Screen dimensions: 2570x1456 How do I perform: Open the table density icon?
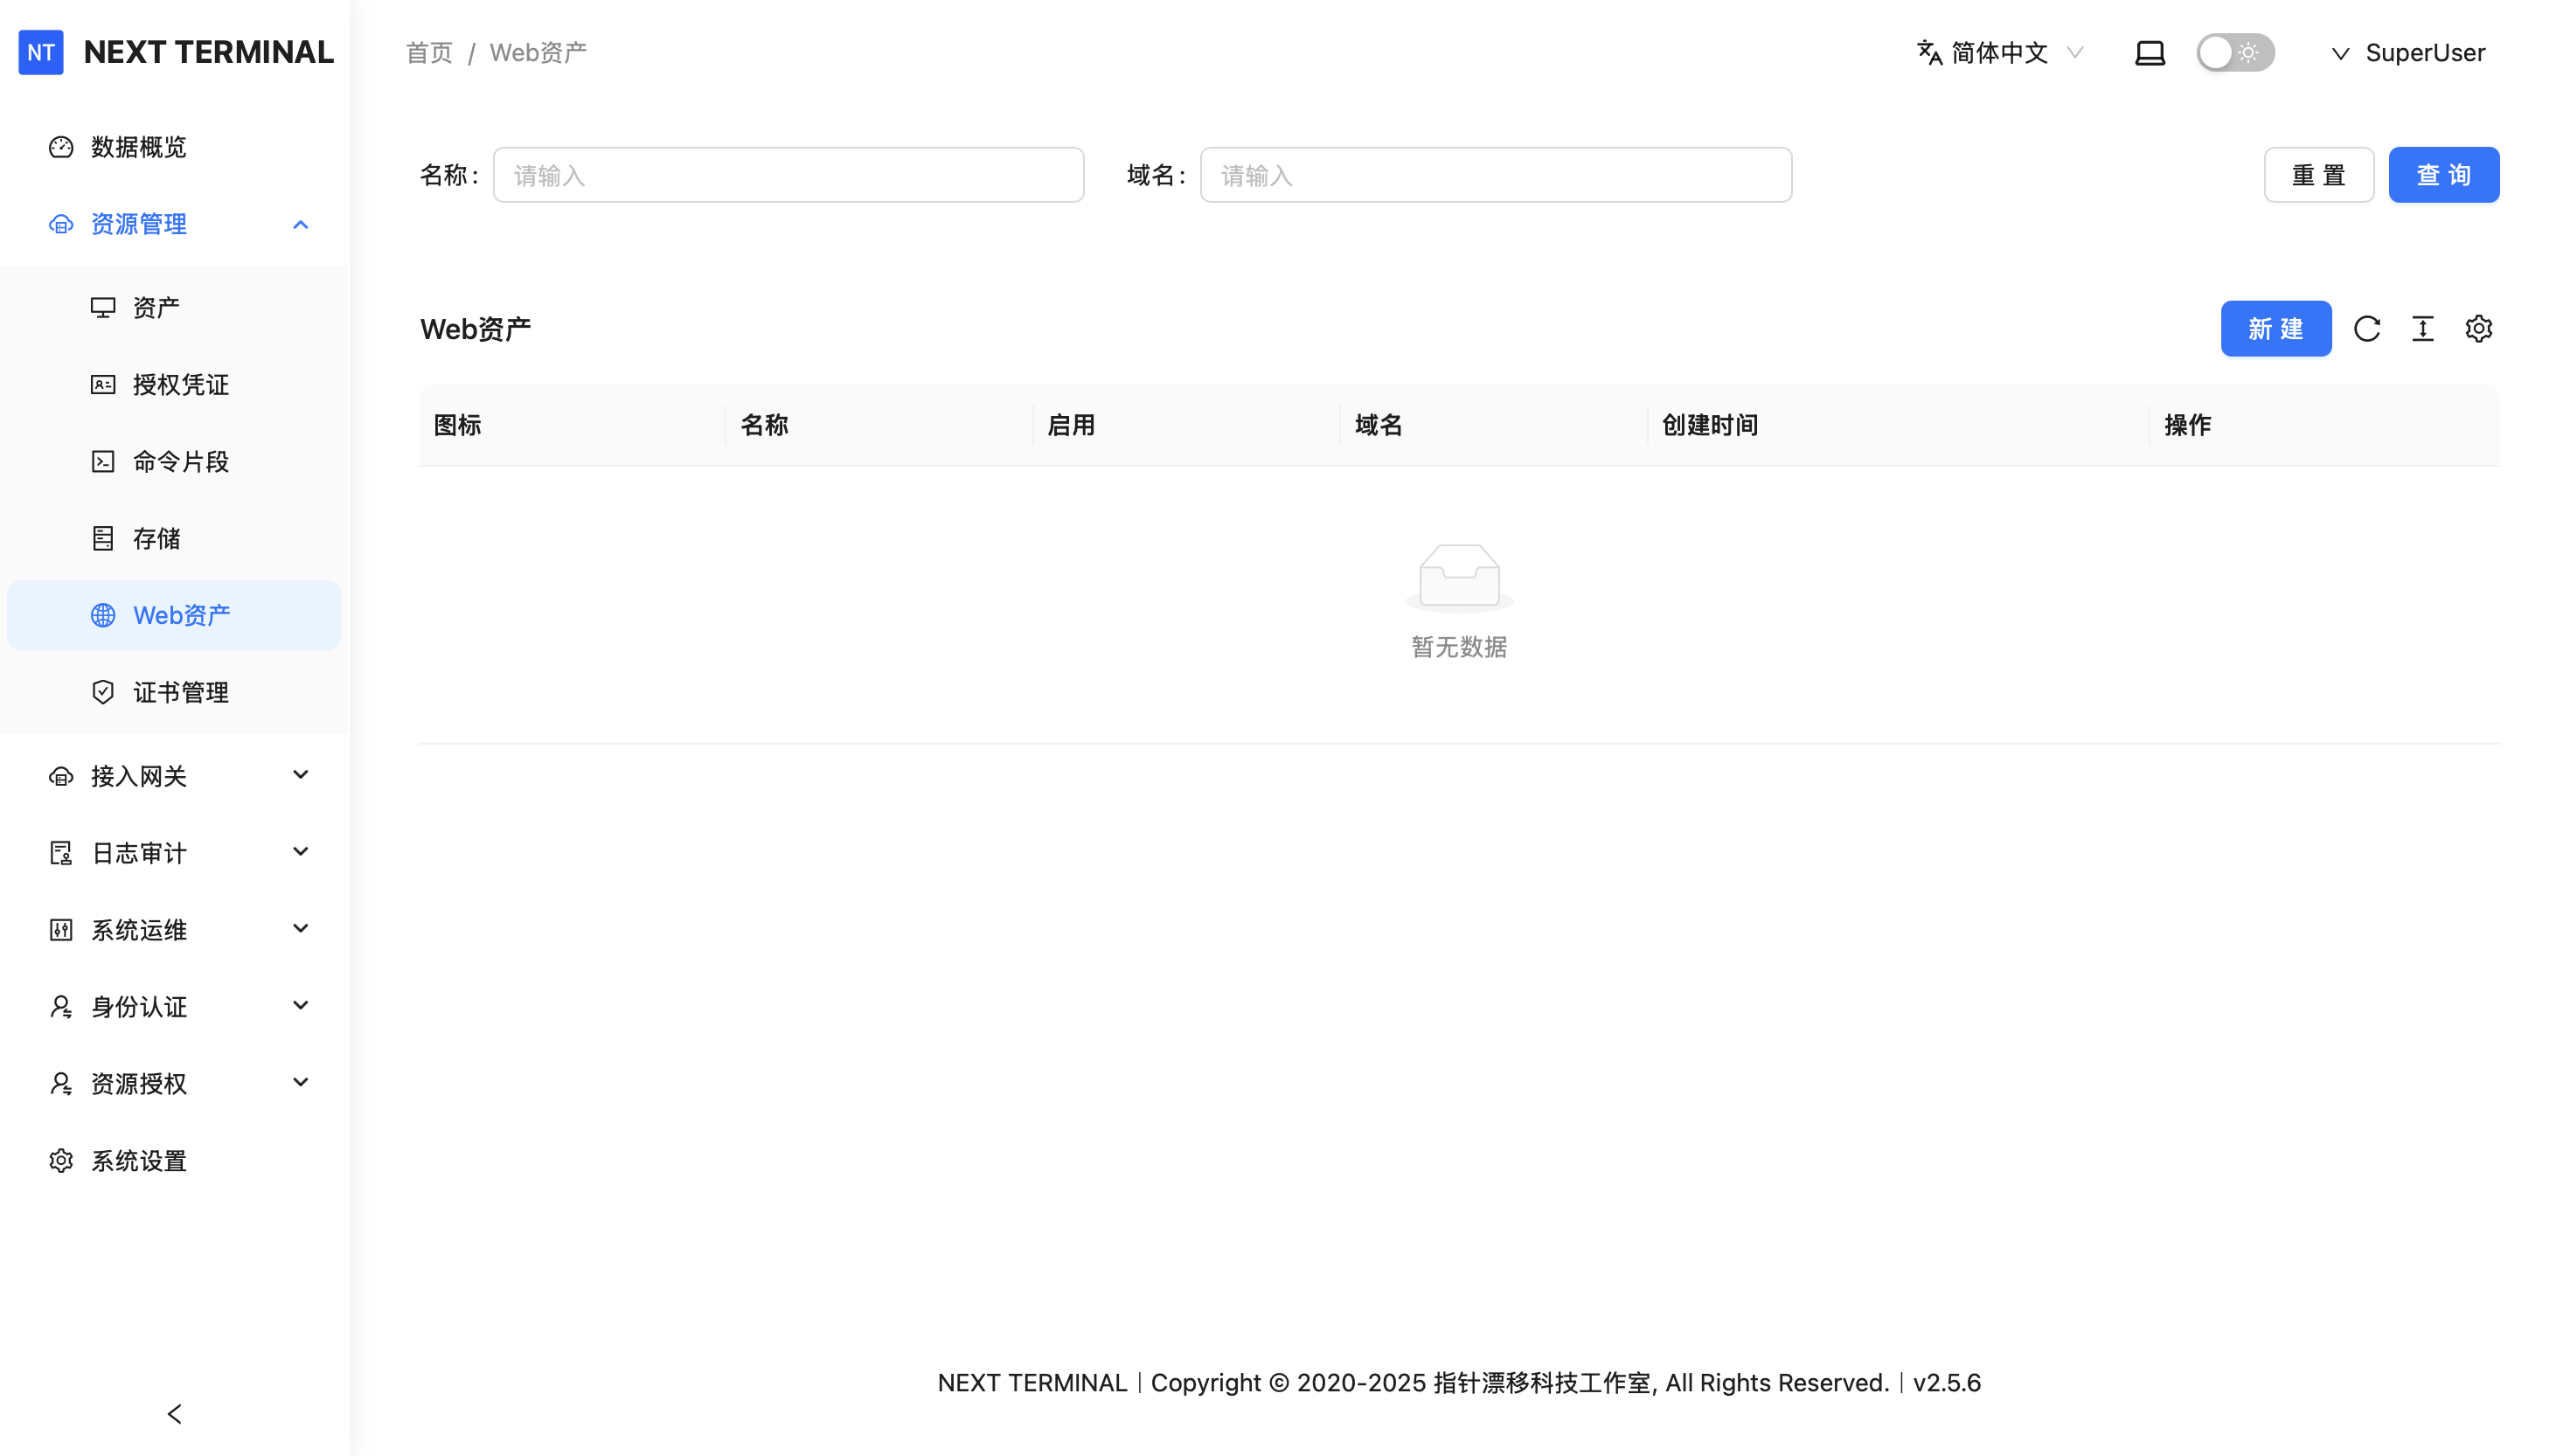tap(2422, 329)
